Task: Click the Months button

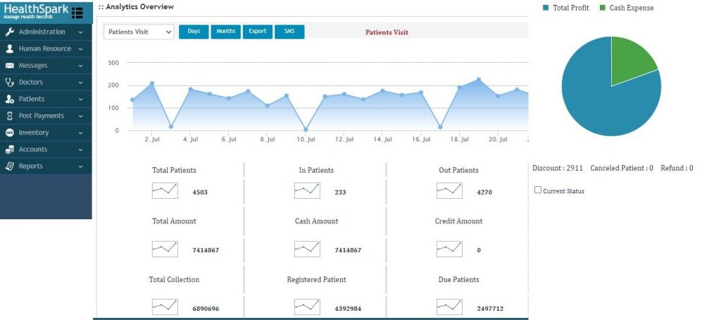Action: click(x=226, y=31)
